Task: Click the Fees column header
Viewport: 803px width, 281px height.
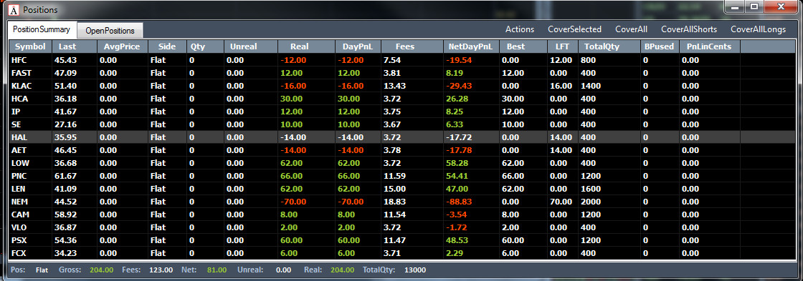Action: [x=412, y=46]
